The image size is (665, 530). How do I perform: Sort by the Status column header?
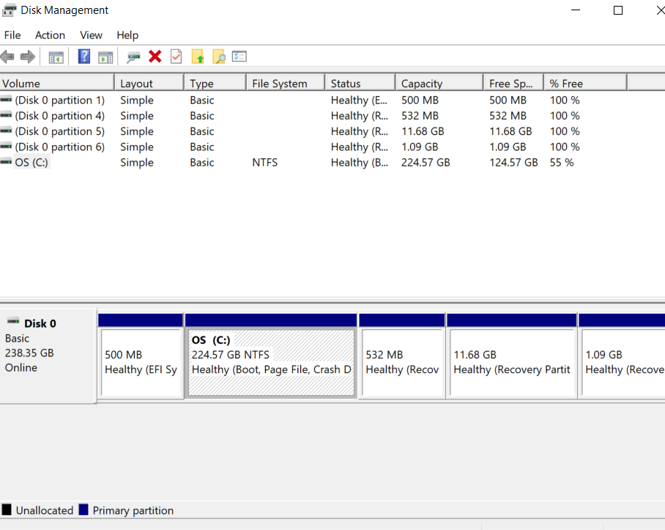pos(360,83)
